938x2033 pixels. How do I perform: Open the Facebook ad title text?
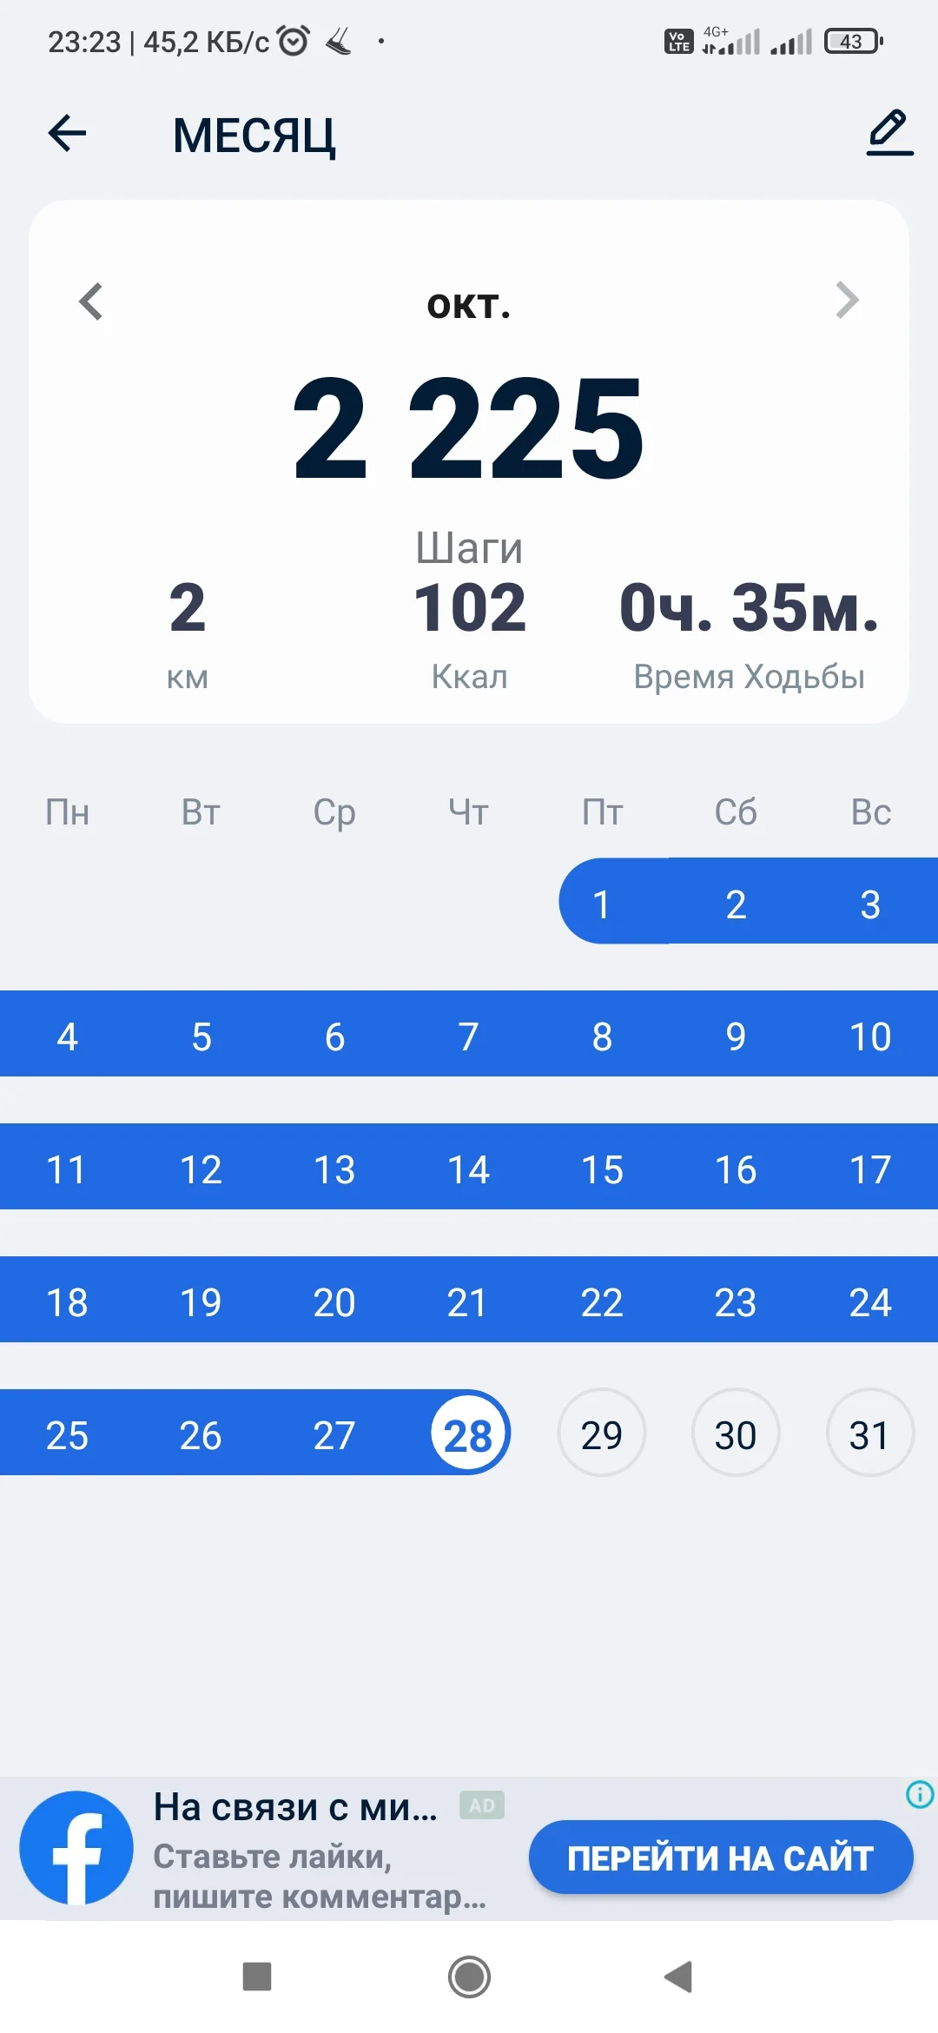coord(295,1807)
